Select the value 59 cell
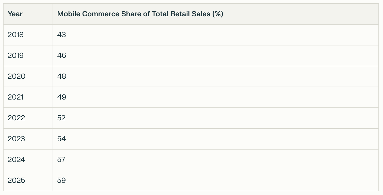The image size is (383, 195). [216, 181]
